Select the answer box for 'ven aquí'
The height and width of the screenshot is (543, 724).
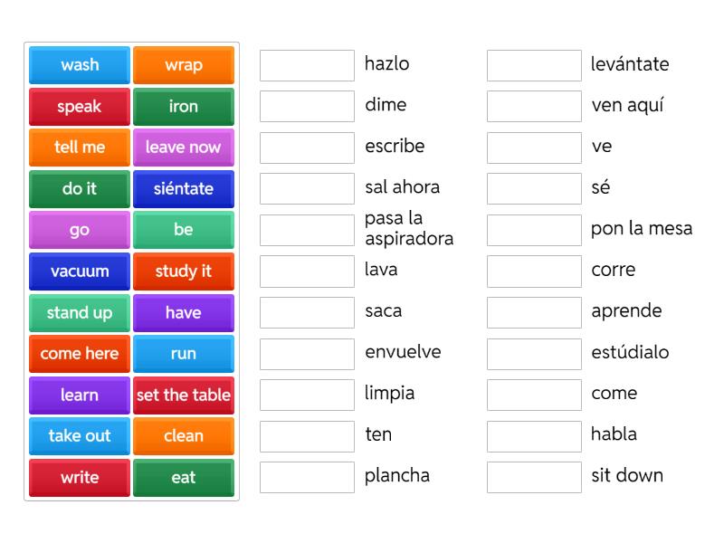[x=534, y=106]
